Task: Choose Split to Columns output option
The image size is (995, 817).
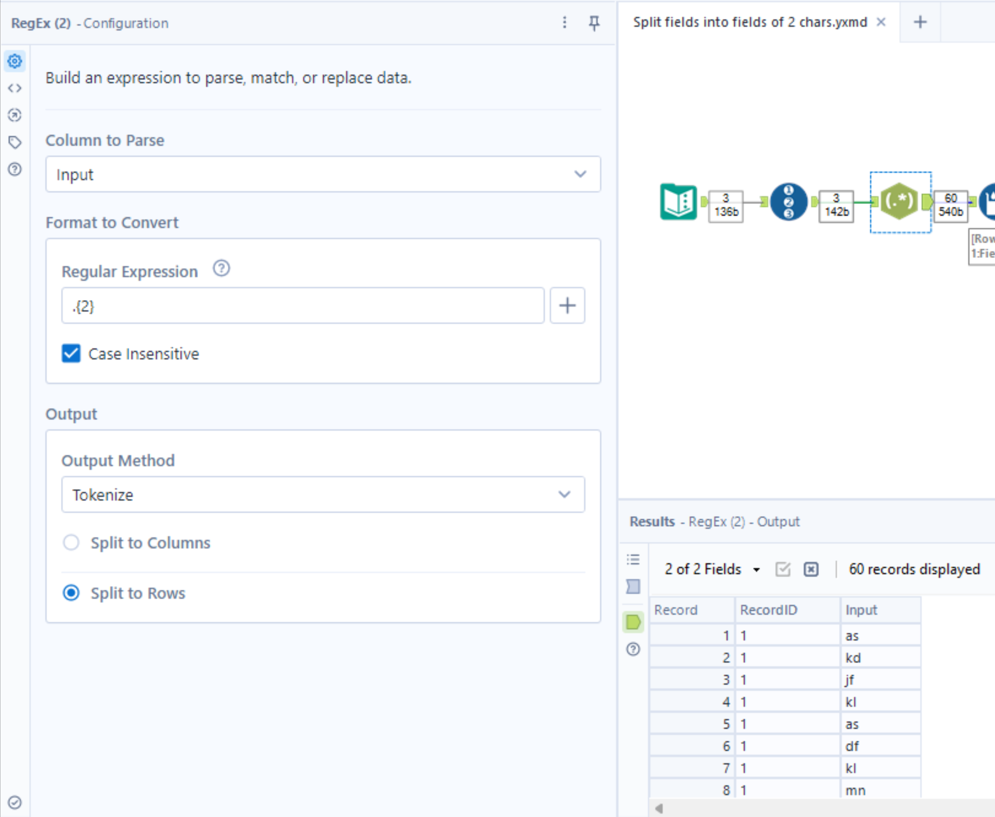Action: click(72, 543)
